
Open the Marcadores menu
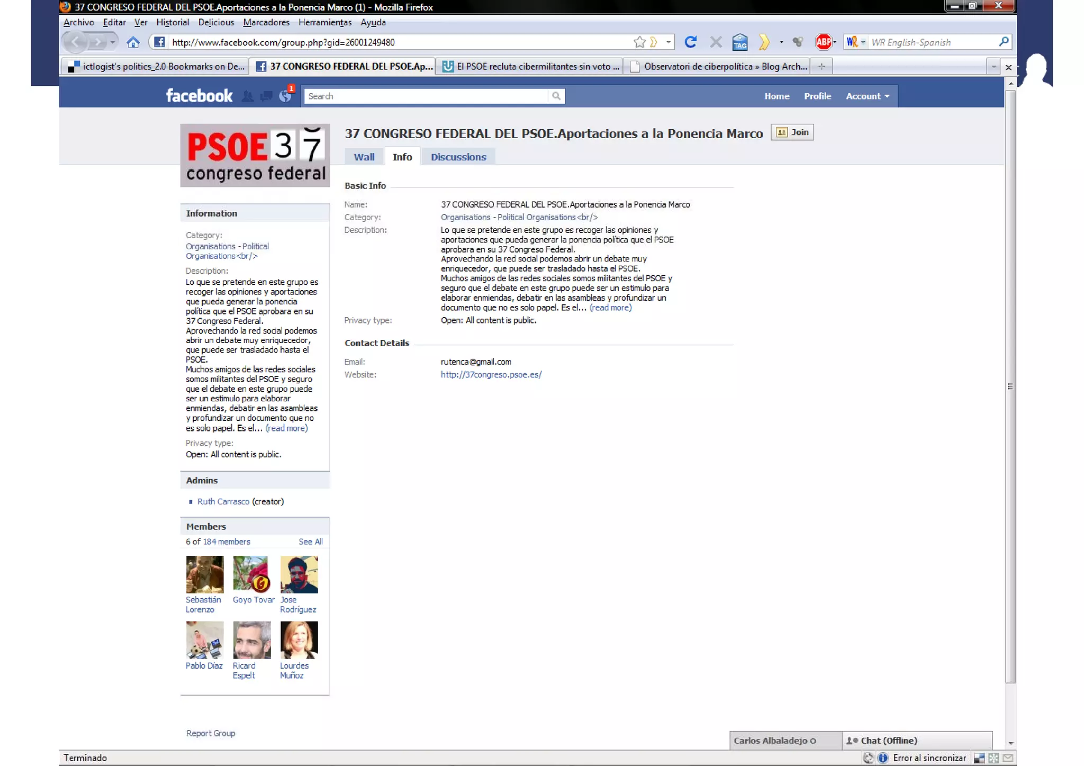[266, 22]
